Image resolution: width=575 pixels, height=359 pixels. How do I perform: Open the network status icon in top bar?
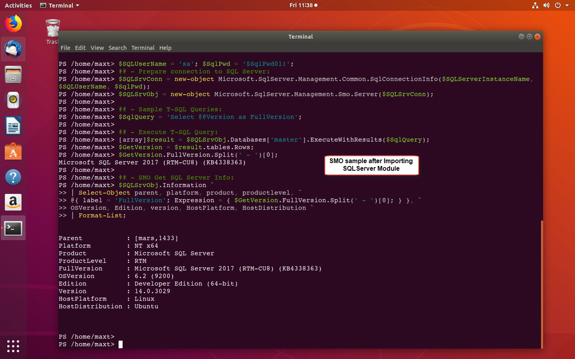[535, 5]
